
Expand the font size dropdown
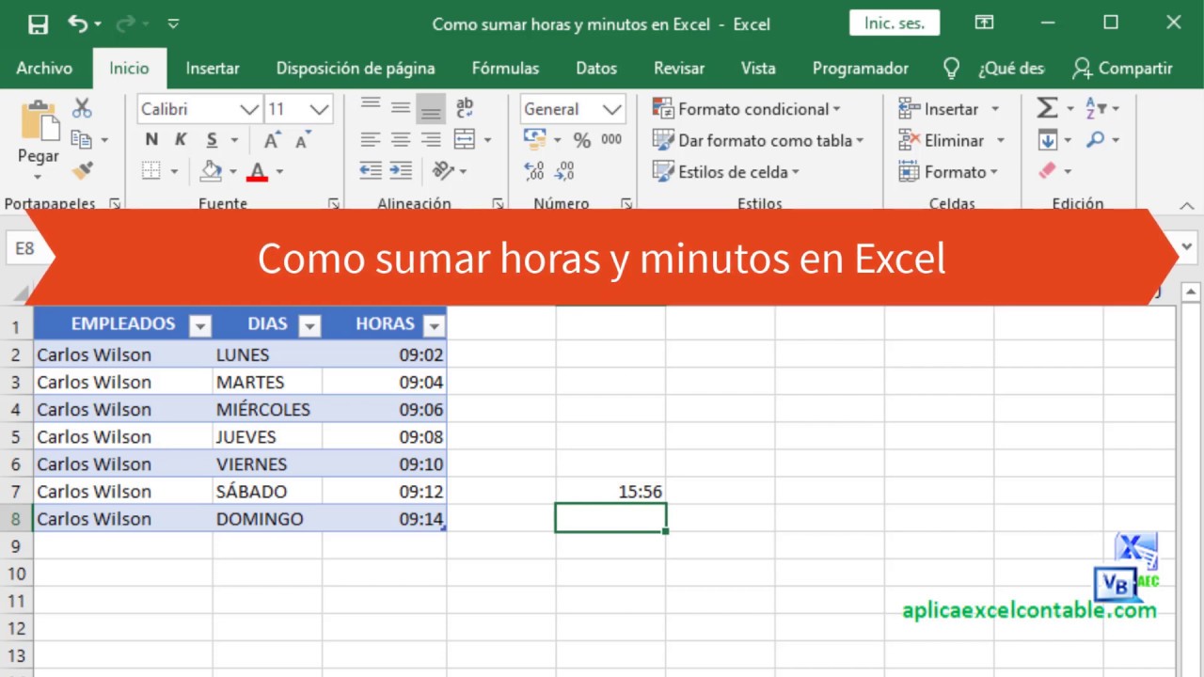pos(320,109)
